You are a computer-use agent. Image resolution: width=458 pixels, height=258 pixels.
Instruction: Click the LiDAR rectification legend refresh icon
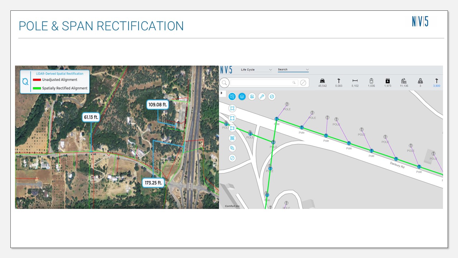(x=25, y=82)
